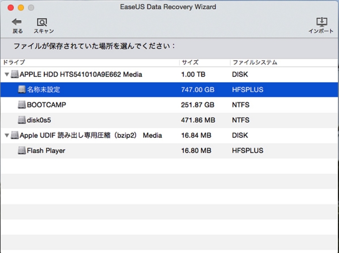Click the APPLE HDD disk drive icon

click(15, 74)
